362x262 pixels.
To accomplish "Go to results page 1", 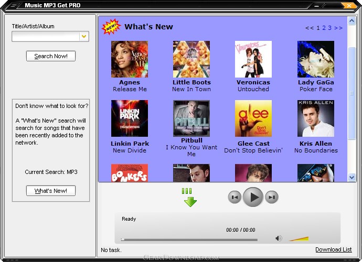I will click(318, 28).
